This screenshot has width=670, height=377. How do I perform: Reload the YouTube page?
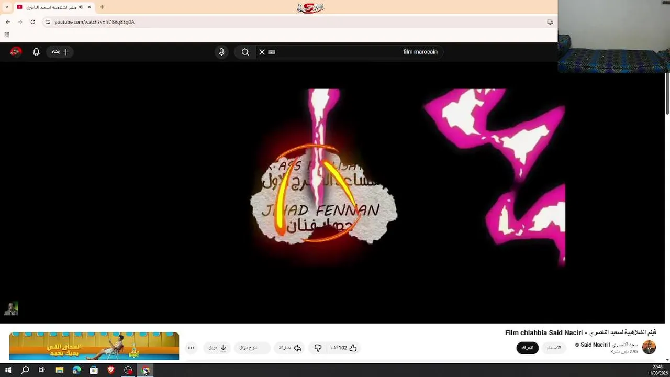(32, 22)
